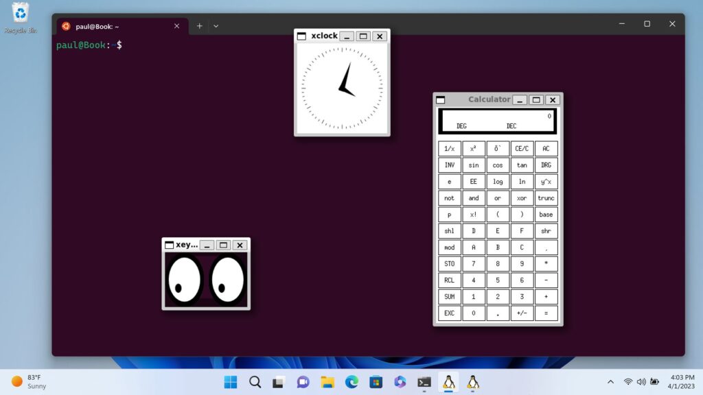Open the Recycle Bin
The image size is (703, 395).
coord(19,12)
